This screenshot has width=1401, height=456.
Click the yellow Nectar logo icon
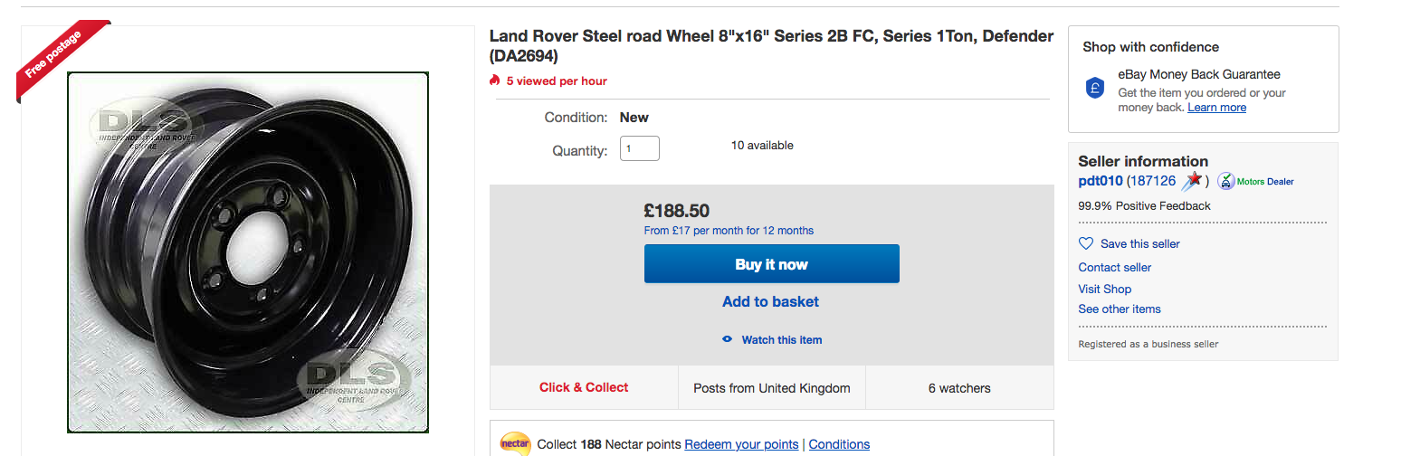(515, 443)
